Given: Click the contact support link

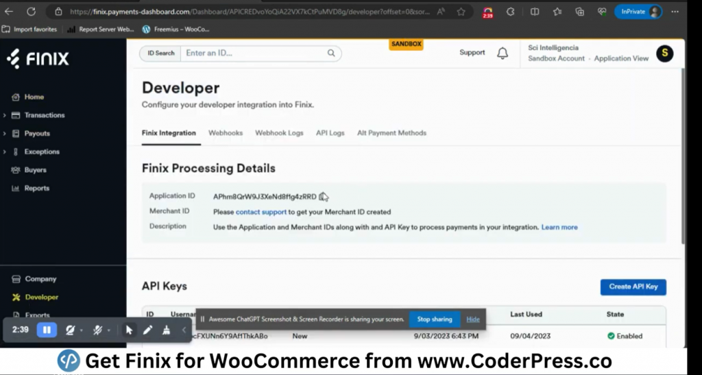Looking at the screenshot, I should click(261, 212).
